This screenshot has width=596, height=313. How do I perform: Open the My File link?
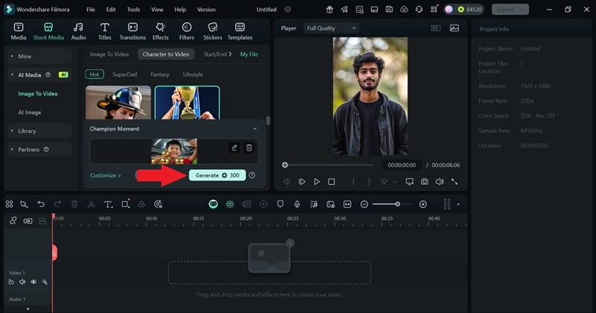[249, 54]
